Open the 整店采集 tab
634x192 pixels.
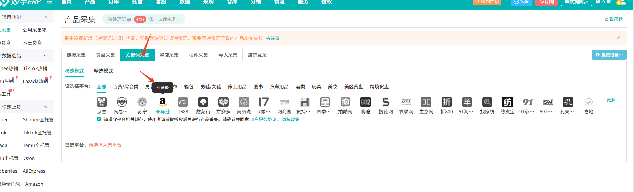tap(169, 55)
